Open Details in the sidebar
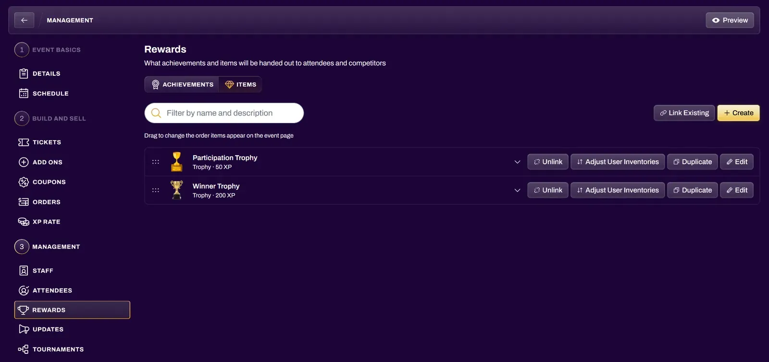 tap(40, 73)
